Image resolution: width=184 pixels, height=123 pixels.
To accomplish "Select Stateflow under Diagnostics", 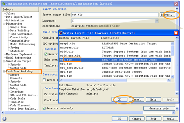I will (17, 51).
